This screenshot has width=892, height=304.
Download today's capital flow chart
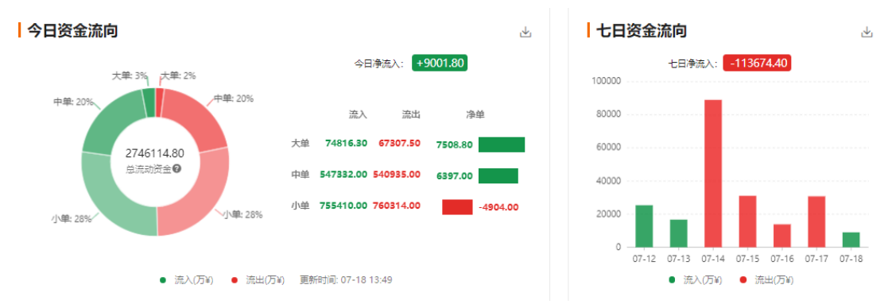(x=525, y=33)
